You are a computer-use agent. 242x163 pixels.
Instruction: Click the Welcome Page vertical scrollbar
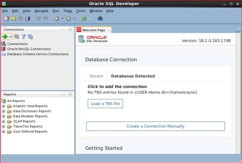point(238,93)
